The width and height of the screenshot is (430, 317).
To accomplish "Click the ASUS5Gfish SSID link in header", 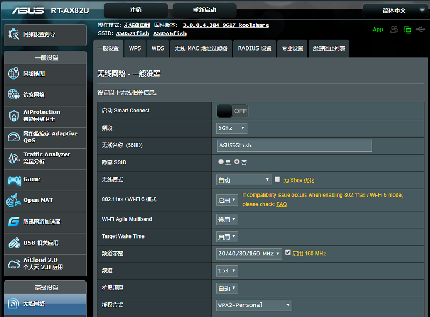I will (170, 33).
